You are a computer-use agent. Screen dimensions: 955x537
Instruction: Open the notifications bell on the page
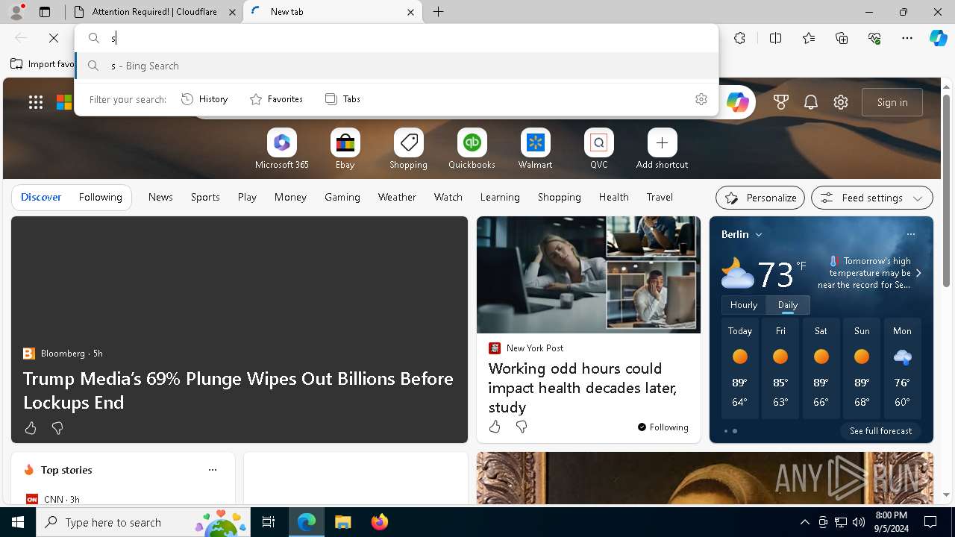(811, 102)
